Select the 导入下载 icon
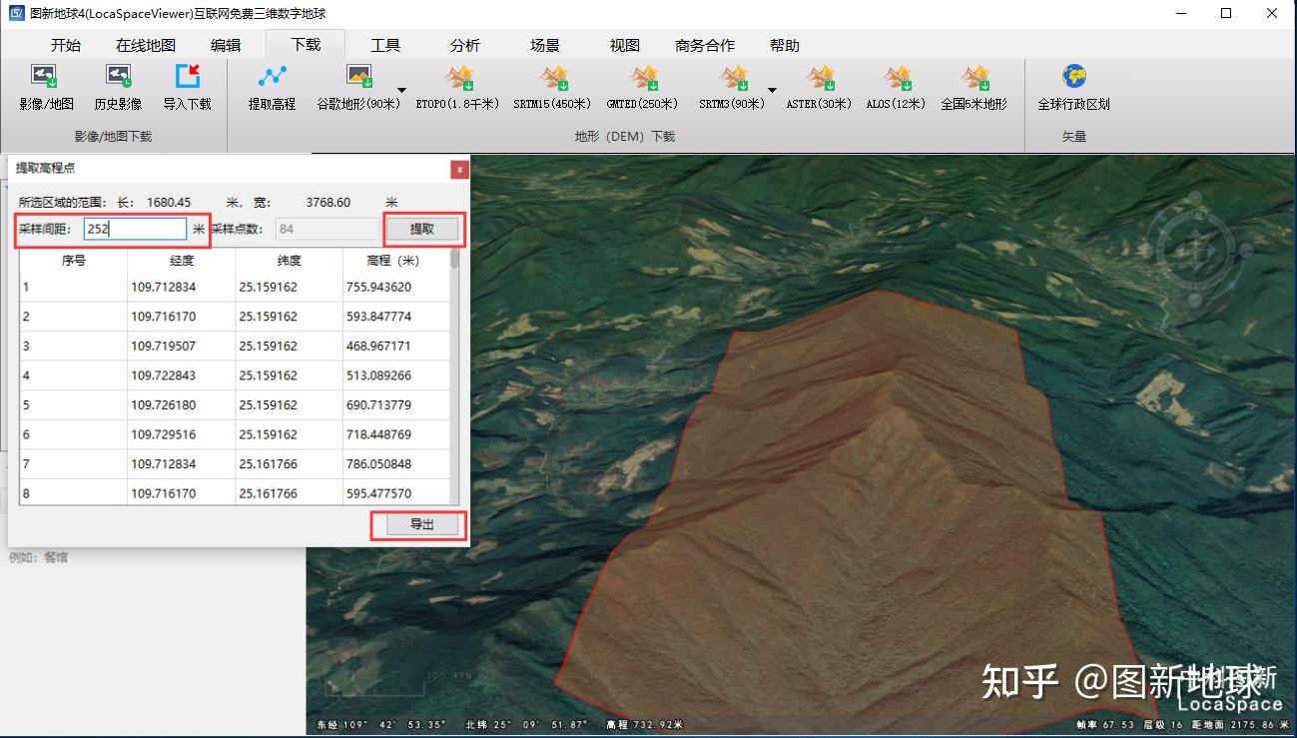 (187, 77)
